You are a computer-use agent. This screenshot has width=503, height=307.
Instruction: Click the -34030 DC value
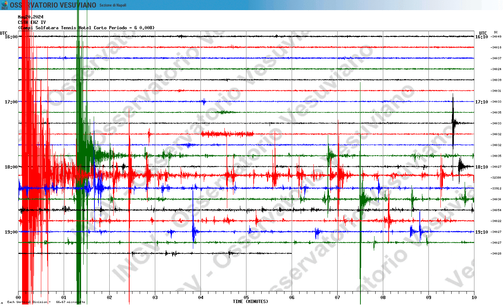(496, 199)
